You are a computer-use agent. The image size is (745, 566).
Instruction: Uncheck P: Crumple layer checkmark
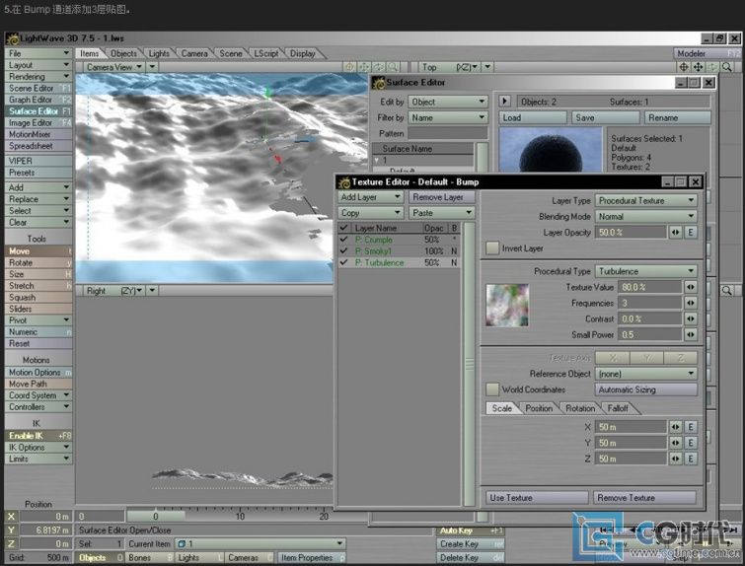coord(344,240)
